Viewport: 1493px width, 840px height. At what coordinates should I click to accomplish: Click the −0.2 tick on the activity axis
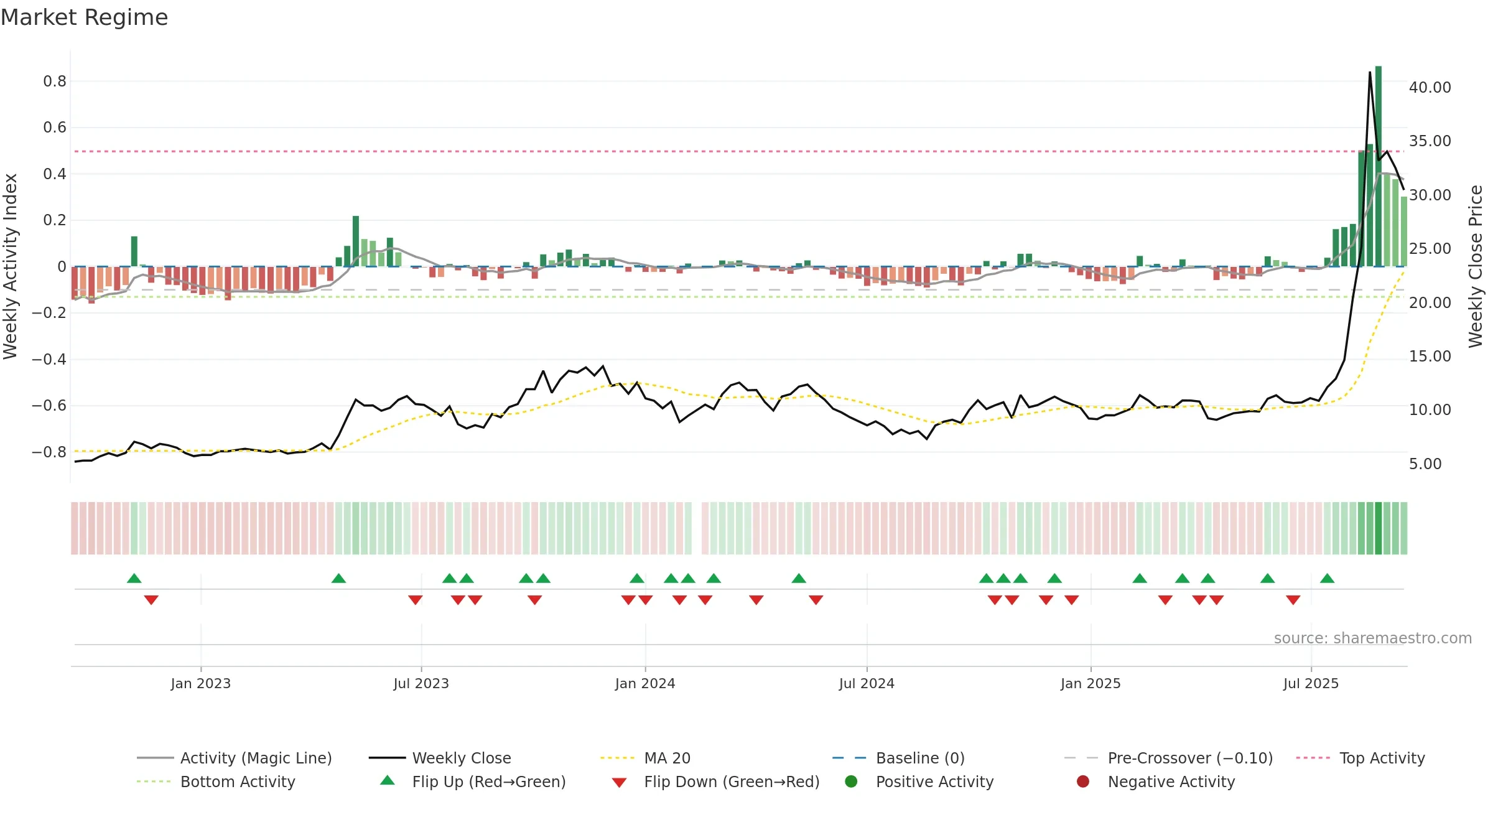(x=49, y=313)
